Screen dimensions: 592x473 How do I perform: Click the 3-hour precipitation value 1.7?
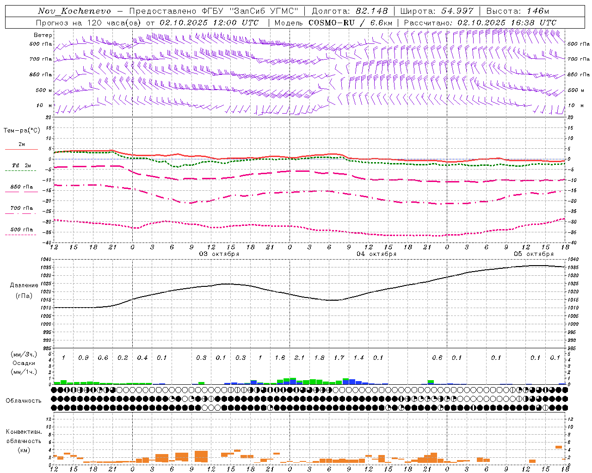339,358
